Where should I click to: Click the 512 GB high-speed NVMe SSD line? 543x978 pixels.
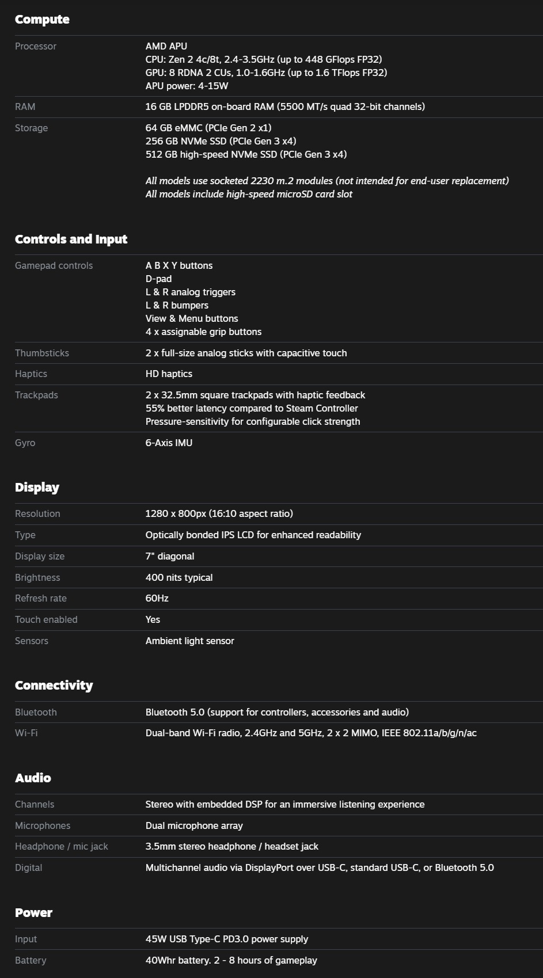pos(246,155)
